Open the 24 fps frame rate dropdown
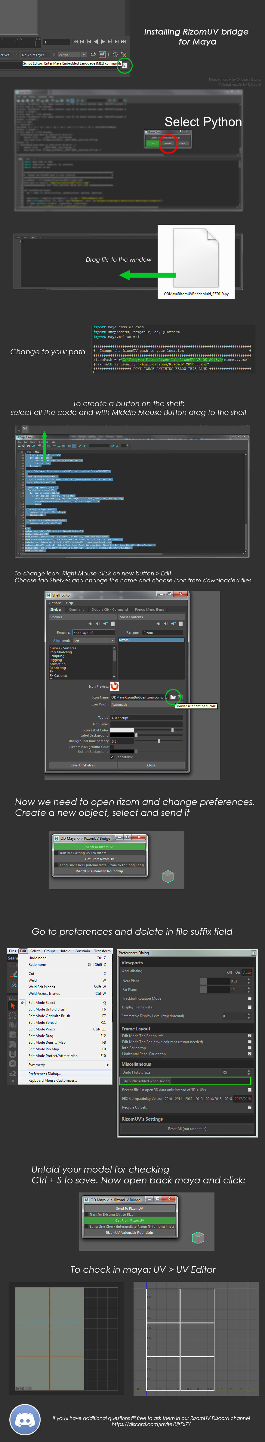Image resolution: width=265 pixels, height=1442 pixels. point(72,55)
